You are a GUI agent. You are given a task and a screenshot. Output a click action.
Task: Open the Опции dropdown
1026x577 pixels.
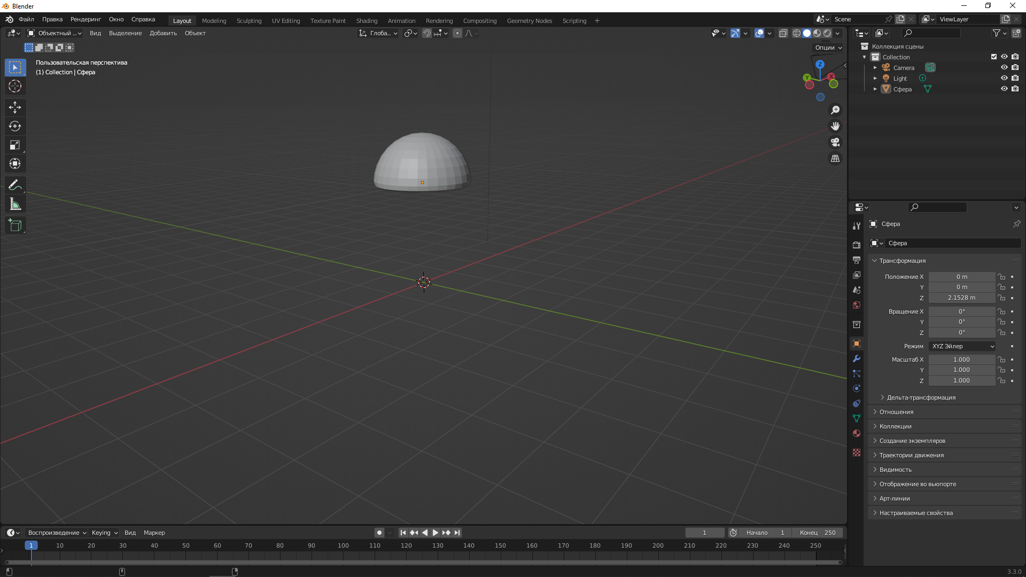828,48
